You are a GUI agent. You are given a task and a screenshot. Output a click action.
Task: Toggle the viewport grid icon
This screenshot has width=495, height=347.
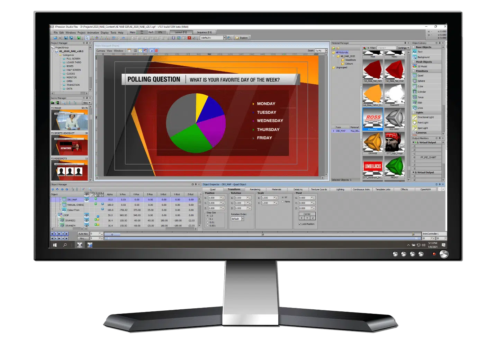(x=135, y=50)
